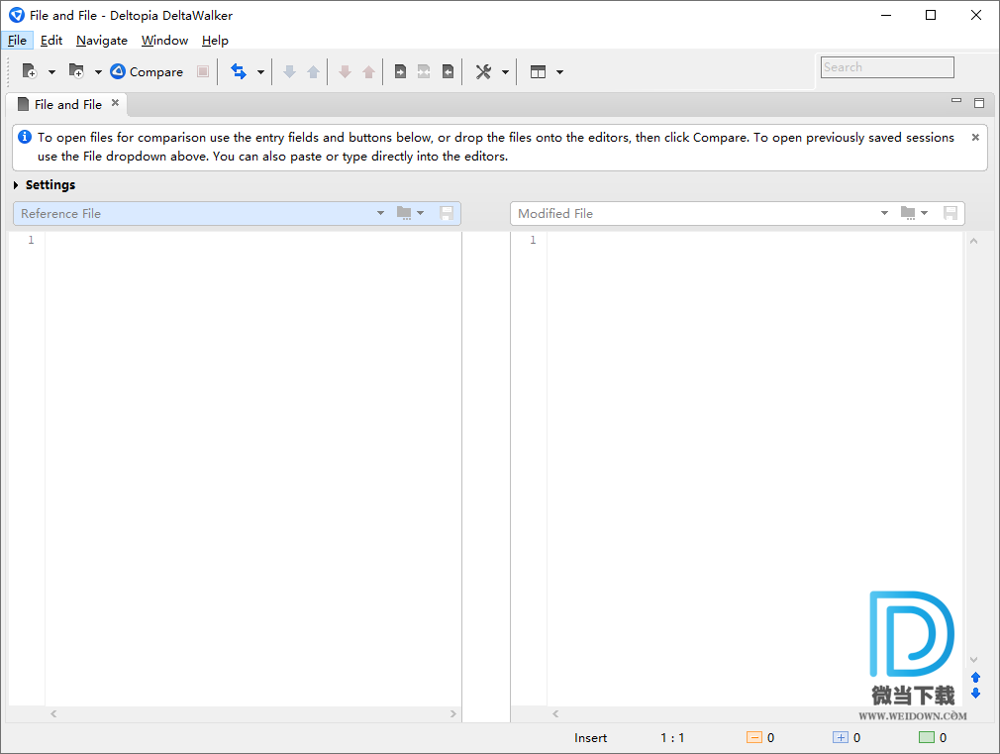Open the layout dropdown arrow
This screenshot has width=1000, height=754.
coord(560,72)
